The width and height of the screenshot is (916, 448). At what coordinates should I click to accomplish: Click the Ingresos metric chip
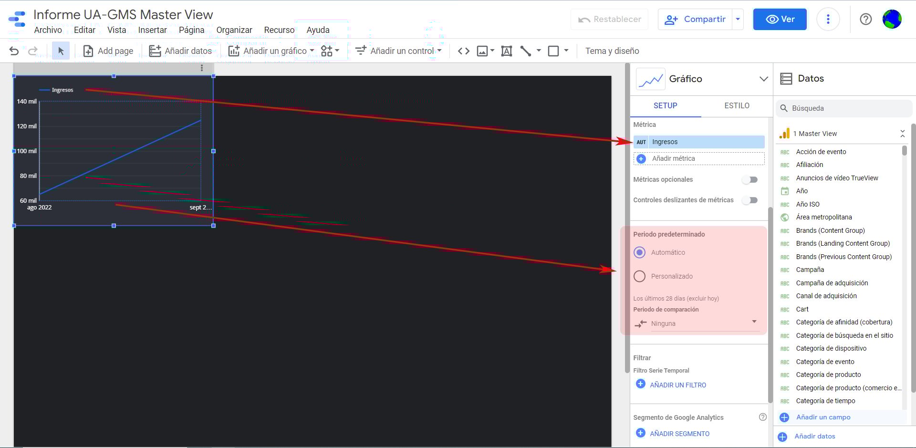point(699,142)
